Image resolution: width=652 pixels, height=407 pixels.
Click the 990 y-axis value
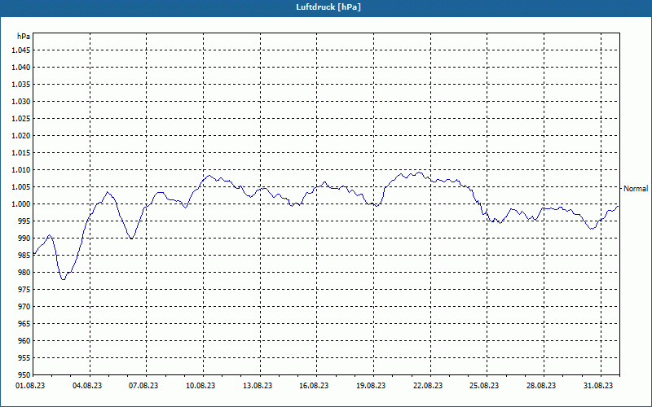coord(24,238)
